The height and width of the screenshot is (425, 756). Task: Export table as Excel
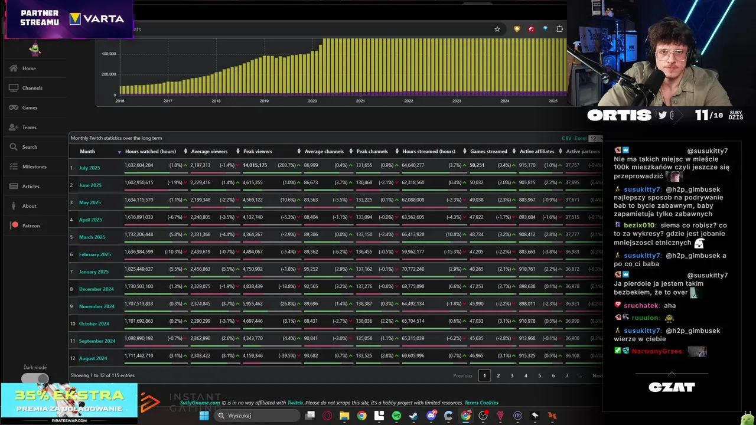tap(580, 138)
